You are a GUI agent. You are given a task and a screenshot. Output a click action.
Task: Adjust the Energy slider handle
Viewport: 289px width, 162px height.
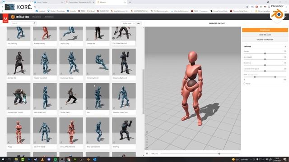265,54
